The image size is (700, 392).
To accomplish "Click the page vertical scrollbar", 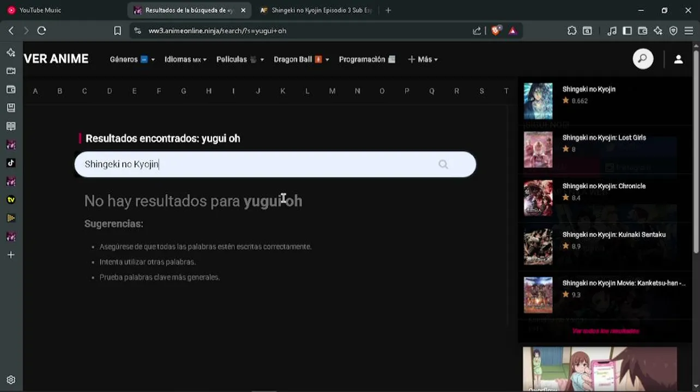I will pos(696,151).
